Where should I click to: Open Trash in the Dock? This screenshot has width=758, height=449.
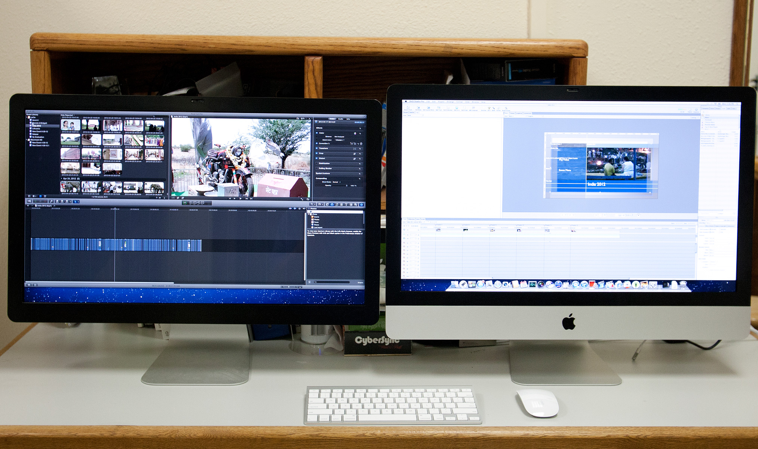(683, 284)
